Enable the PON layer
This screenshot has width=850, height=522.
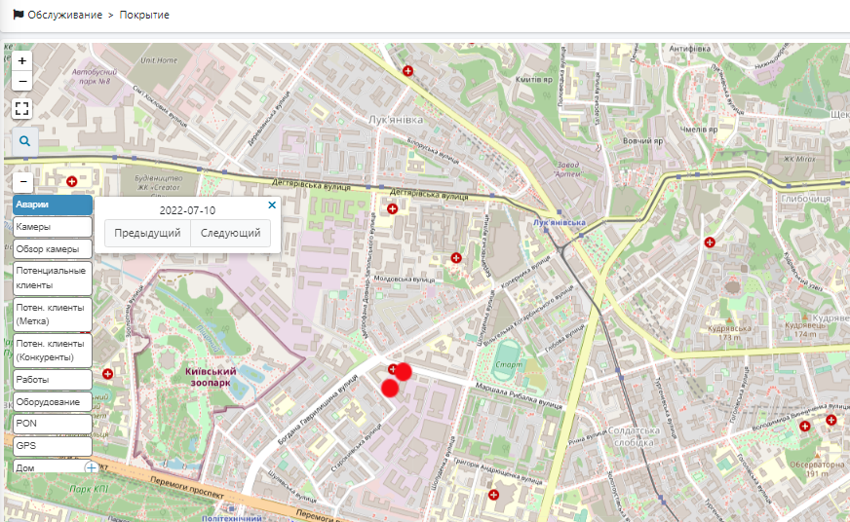53,424
